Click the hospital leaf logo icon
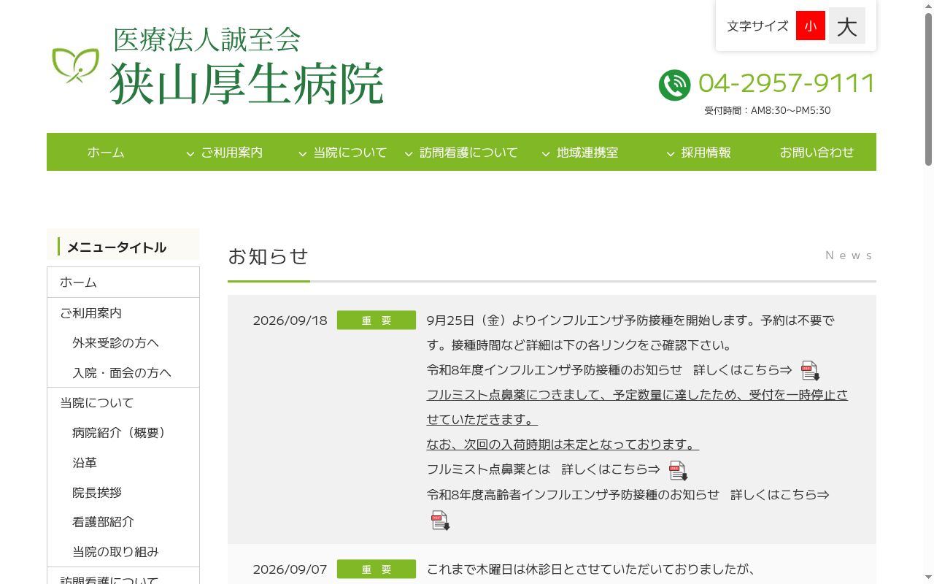 tap(75, 65)
